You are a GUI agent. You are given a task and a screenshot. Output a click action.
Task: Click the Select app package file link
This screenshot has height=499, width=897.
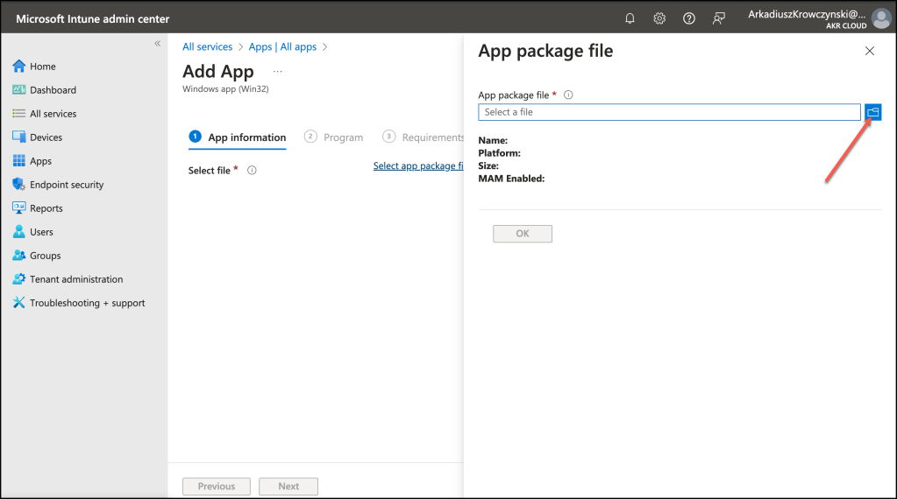coord(417,166)
